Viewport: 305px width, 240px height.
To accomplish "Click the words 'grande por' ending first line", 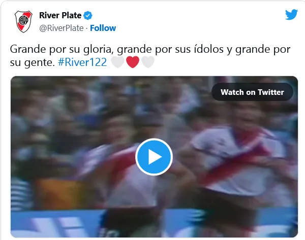I will (x=263, y=49).
